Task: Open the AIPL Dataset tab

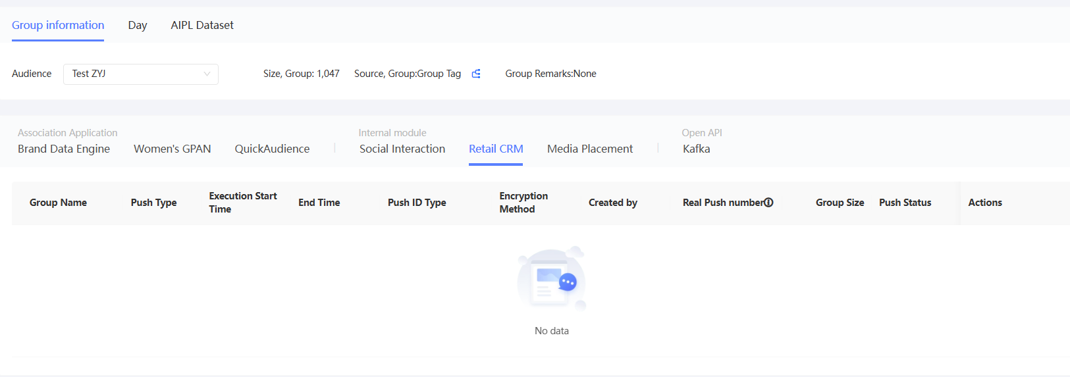Action: [x=202, y=25]
